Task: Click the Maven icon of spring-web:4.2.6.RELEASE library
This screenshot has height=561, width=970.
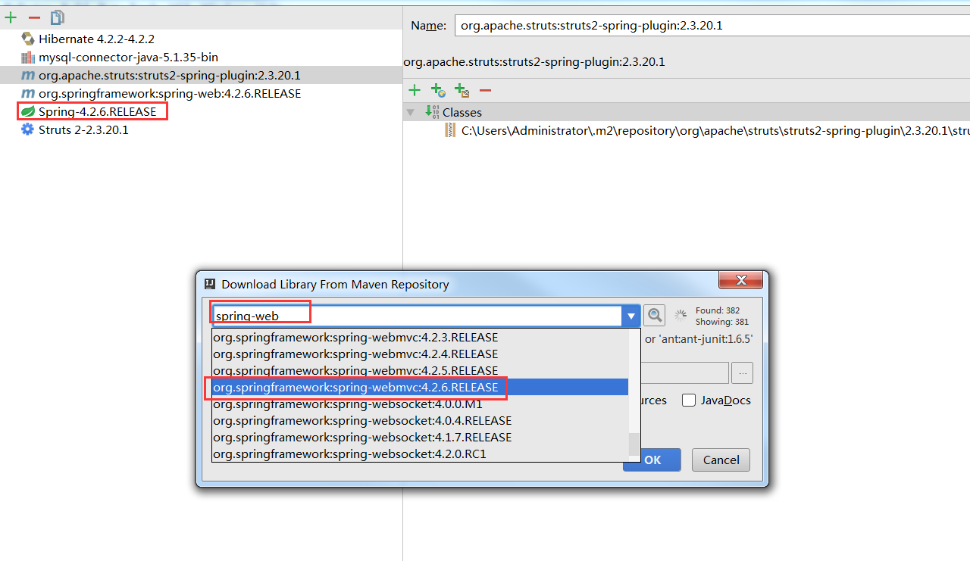Action: [x=28, y=93]
